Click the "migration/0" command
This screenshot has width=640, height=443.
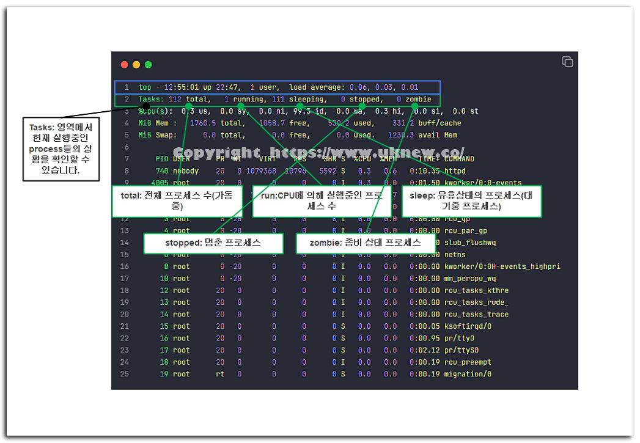pos(468,374)
